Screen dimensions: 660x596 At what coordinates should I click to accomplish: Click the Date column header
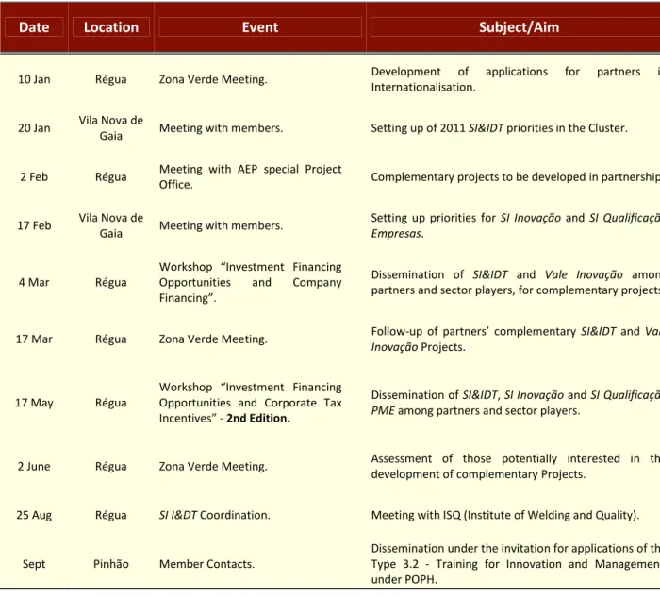click(34, 27)
